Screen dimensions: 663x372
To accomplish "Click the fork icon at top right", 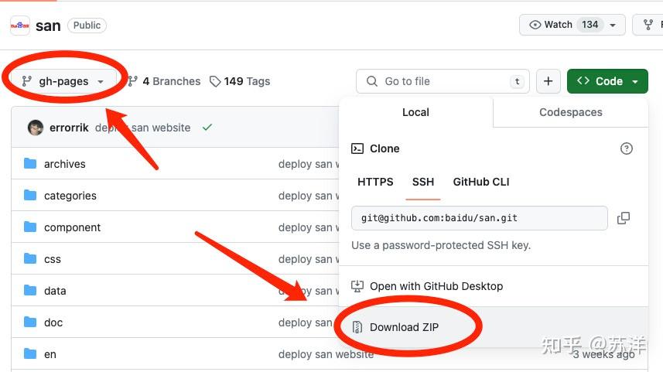I will point(648,25).
